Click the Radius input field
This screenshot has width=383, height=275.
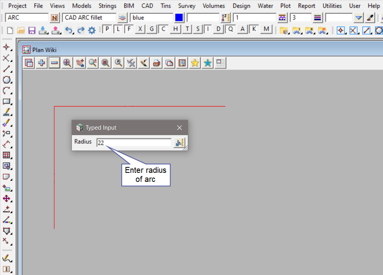coord(134,143)
